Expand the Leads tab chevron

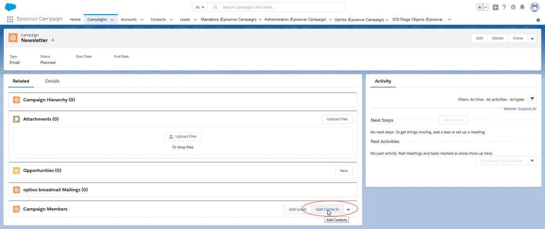coord(195,20)
